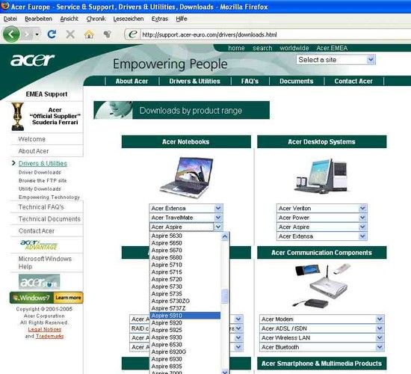Open the Acer Extensa notebook dropdown

coord(186,209)
